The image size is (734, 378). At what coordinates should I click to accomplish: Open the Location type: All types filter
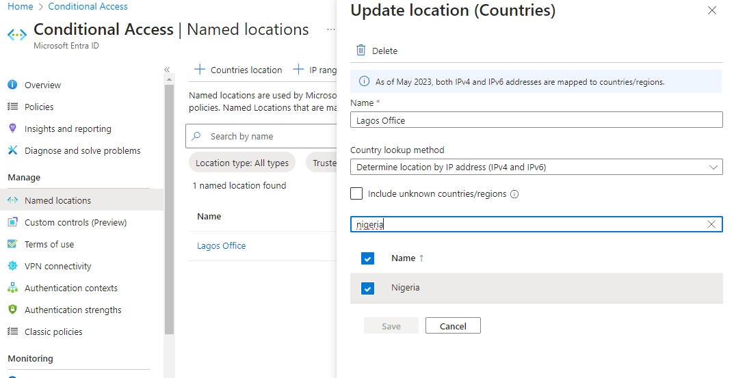(242, 163)
